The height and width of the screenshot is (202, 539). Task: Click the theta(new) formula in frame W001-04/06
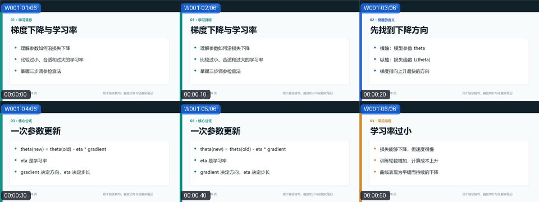point(63,149)
